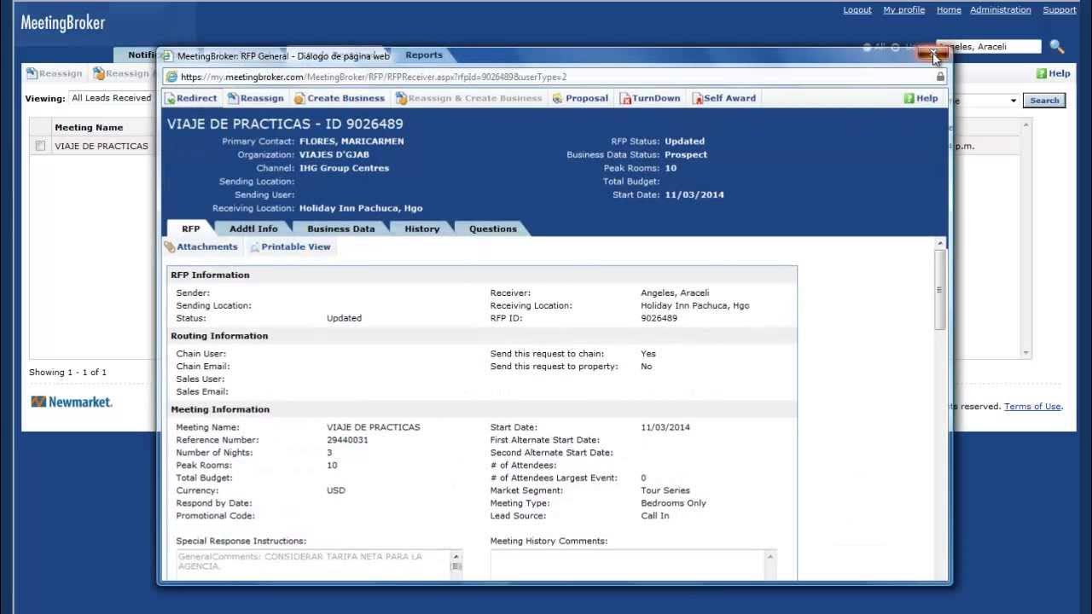Click the Logout link
Viewport: 1092px width, 614px height.
click(x=857, y=10)
